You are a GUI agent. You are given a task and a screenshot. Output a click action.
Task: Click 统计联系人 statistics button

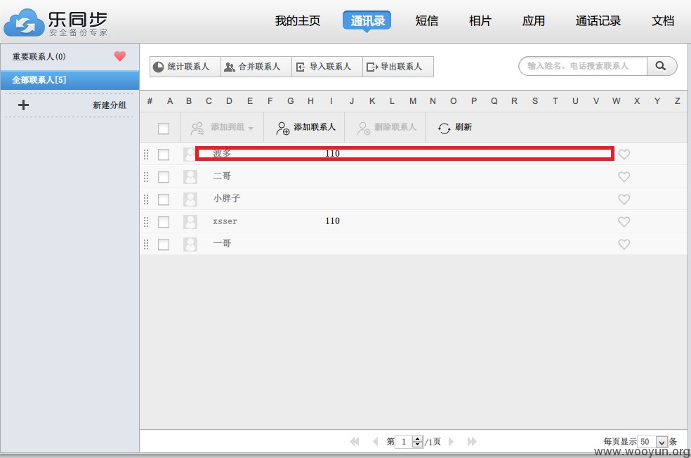coord(185,67)
